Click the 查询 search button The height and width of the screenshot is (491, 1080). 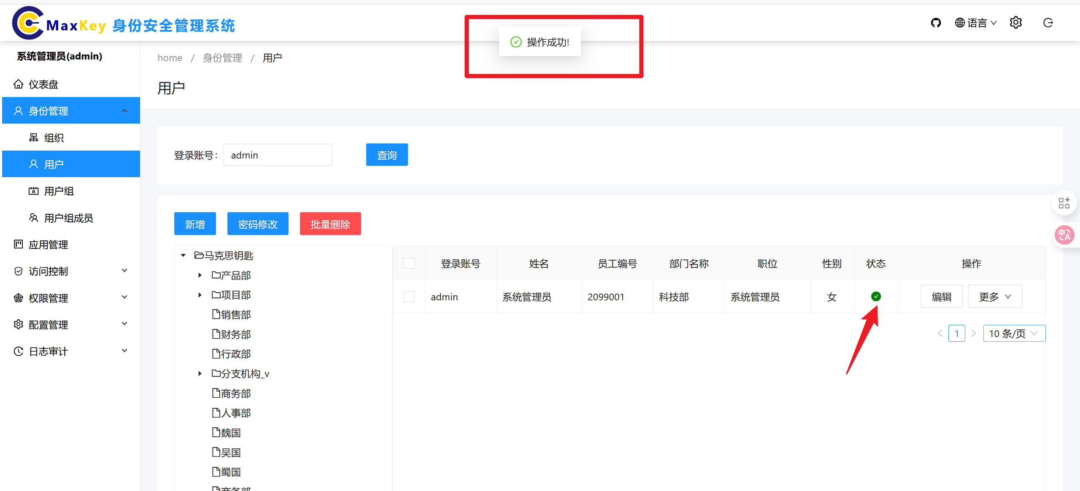[x=386, y=155]
